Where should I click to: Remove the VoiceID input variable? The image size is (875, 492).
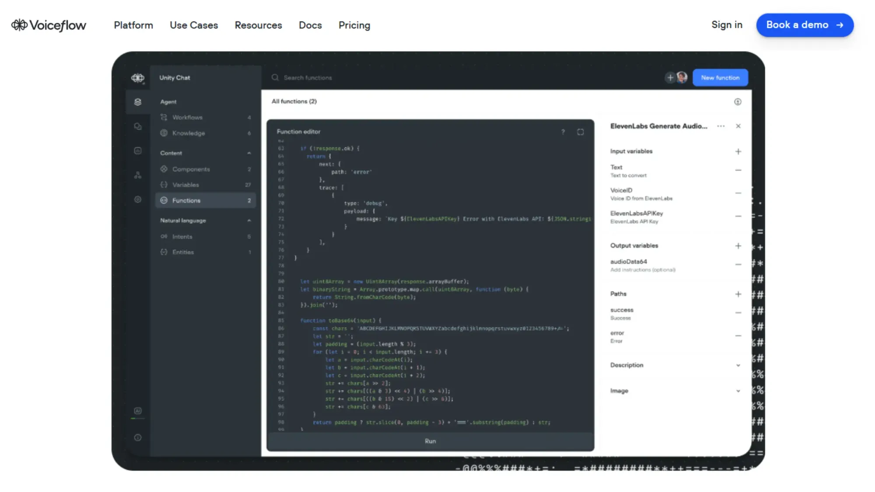coord(738,193)
